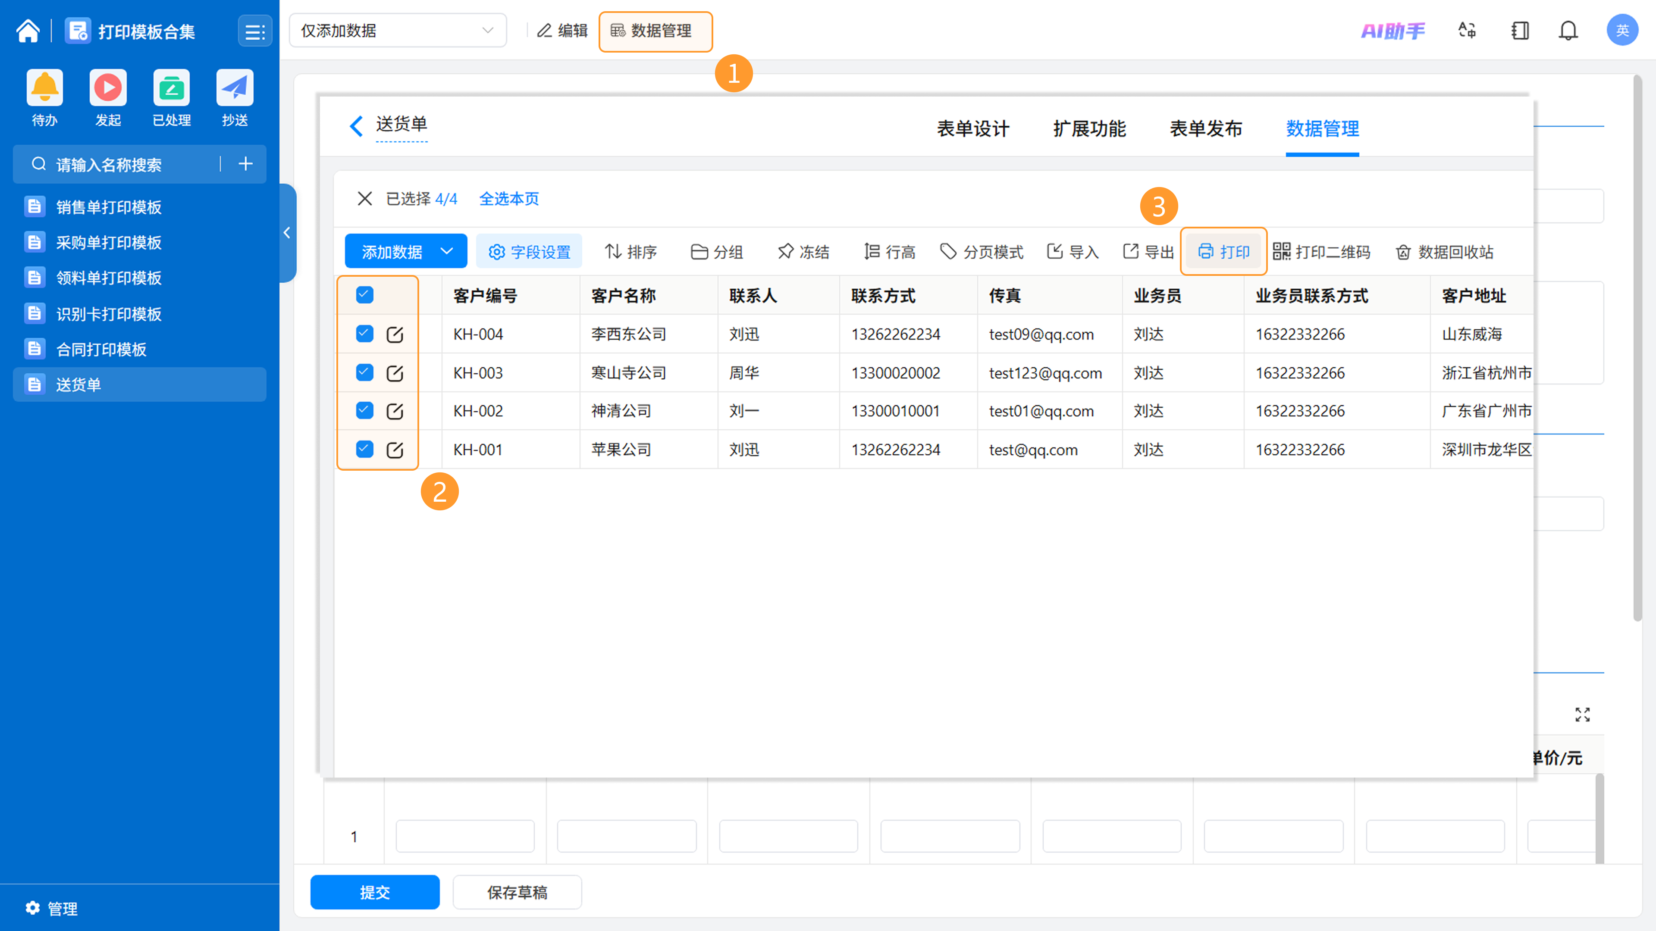1656x931 pixels.
Task: Adjust 行高 row height
Action: point(890,251)
